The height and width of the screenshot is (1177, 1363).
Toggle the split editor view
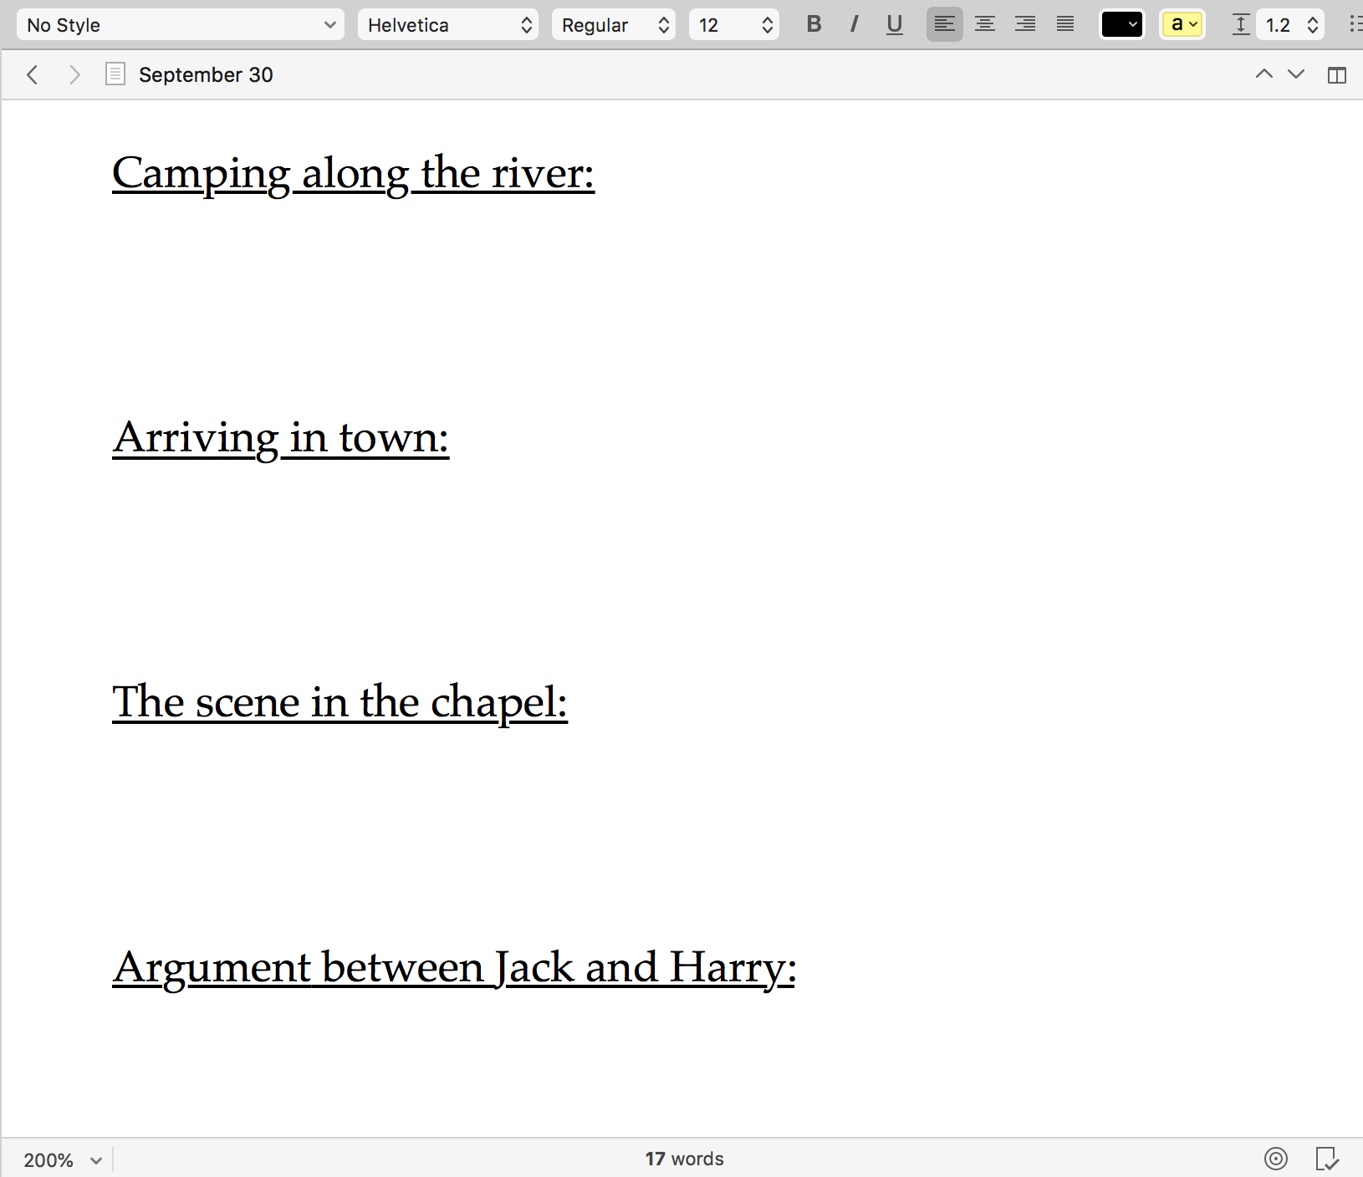tap(1338, 74)
